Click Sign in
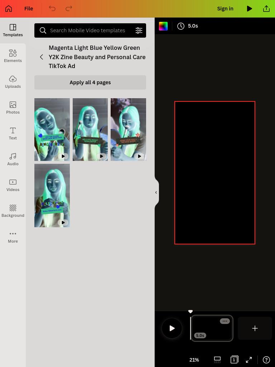The height and width of the screenshot is (367, 275). point(225,9)
